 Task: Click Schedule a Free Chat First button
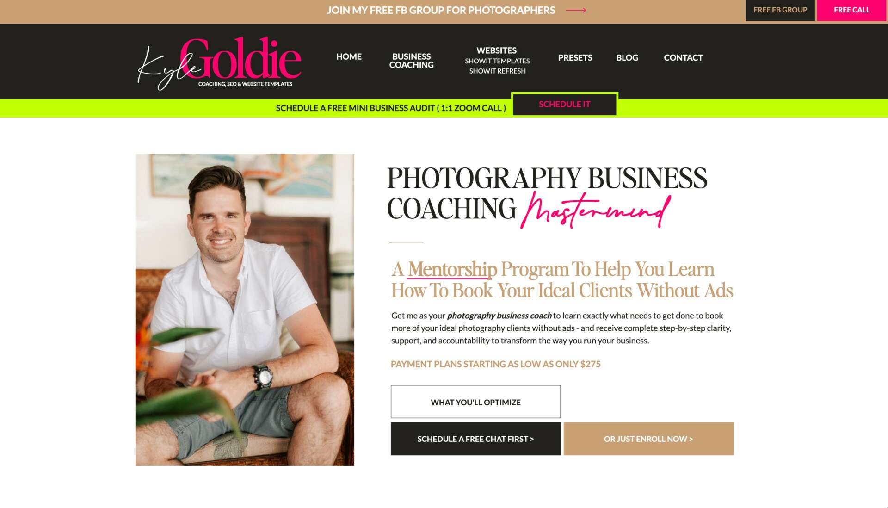click(x=475, y=439)
